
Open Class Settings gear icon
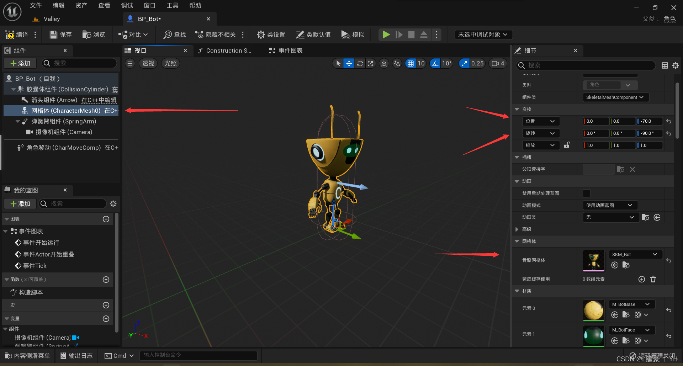pyautogui.click(x=271, y=35)
